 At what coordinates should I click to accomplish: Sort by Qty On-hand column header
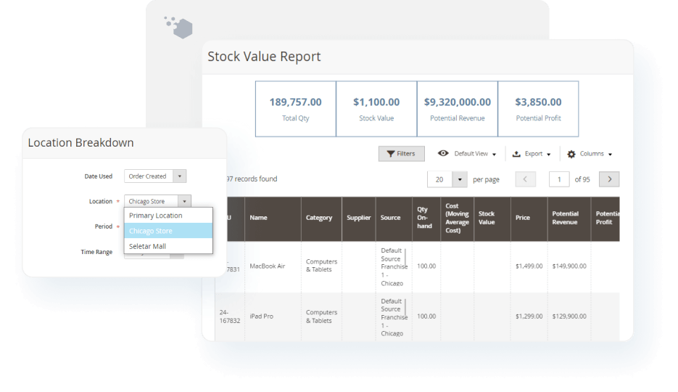click(x=426, y=218)
